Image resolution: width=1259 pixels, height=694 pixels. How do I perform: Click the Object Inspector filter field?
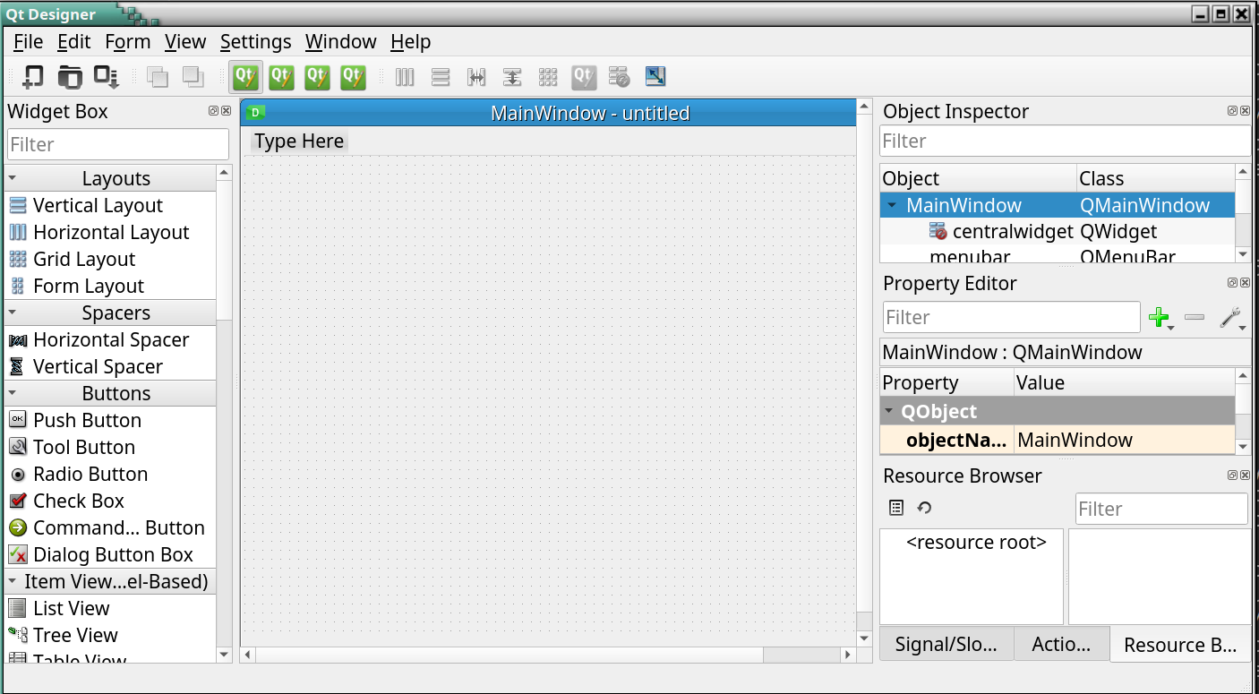coord(1065,141)
